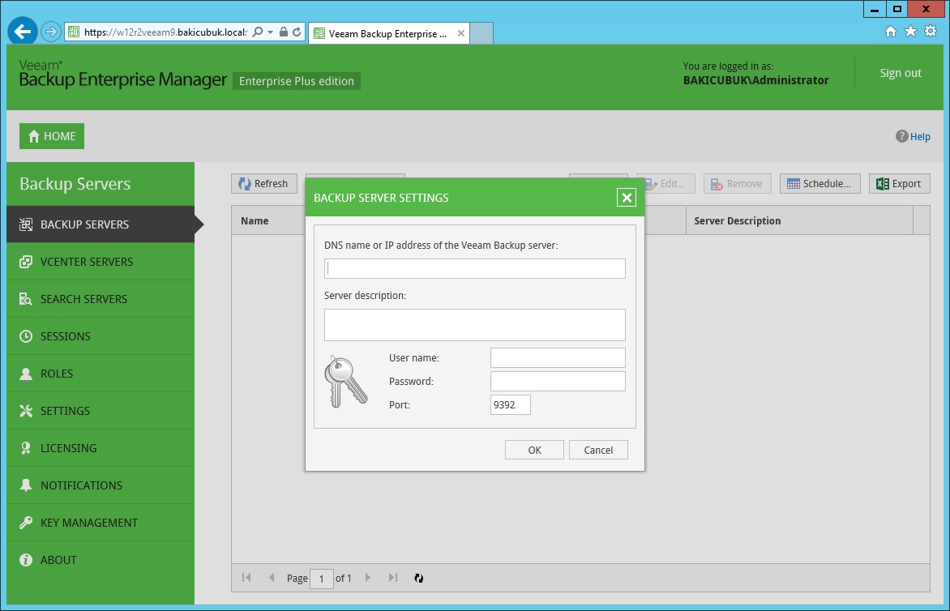Reload page using address bar refresh icon
Image resolution: width=950 pixels, height=611 pixels.
(x=297, y=32)
